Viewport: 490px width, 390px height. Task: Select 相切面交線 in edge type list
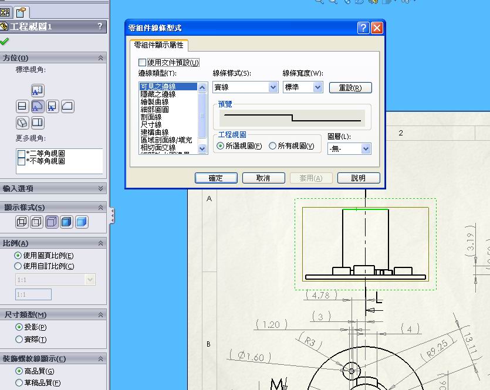(168, 147)
